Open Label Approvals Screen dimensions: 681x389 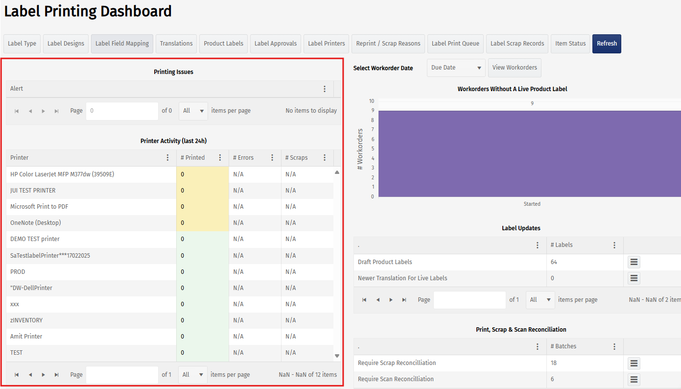(276, 44)
